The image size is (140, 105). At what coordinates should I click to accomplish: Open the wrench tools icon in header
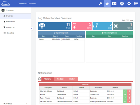coord(100,4)
